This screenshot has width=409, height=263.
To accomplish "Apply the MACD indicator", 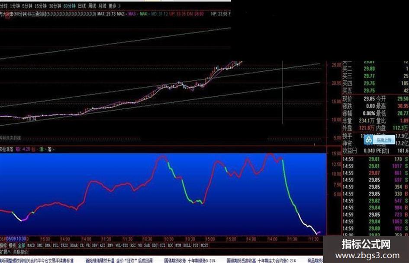I will coord(31,245).
